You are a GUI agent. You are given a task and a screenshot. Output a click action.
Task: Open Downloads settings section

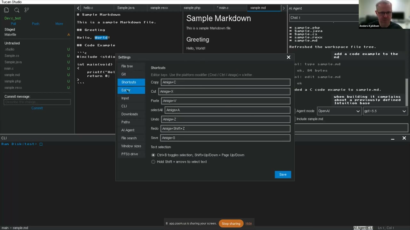point(131,114)
